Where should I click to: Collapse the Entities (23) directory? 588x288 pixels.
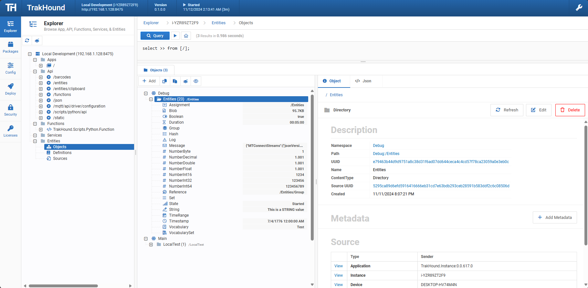pos(151,99)
